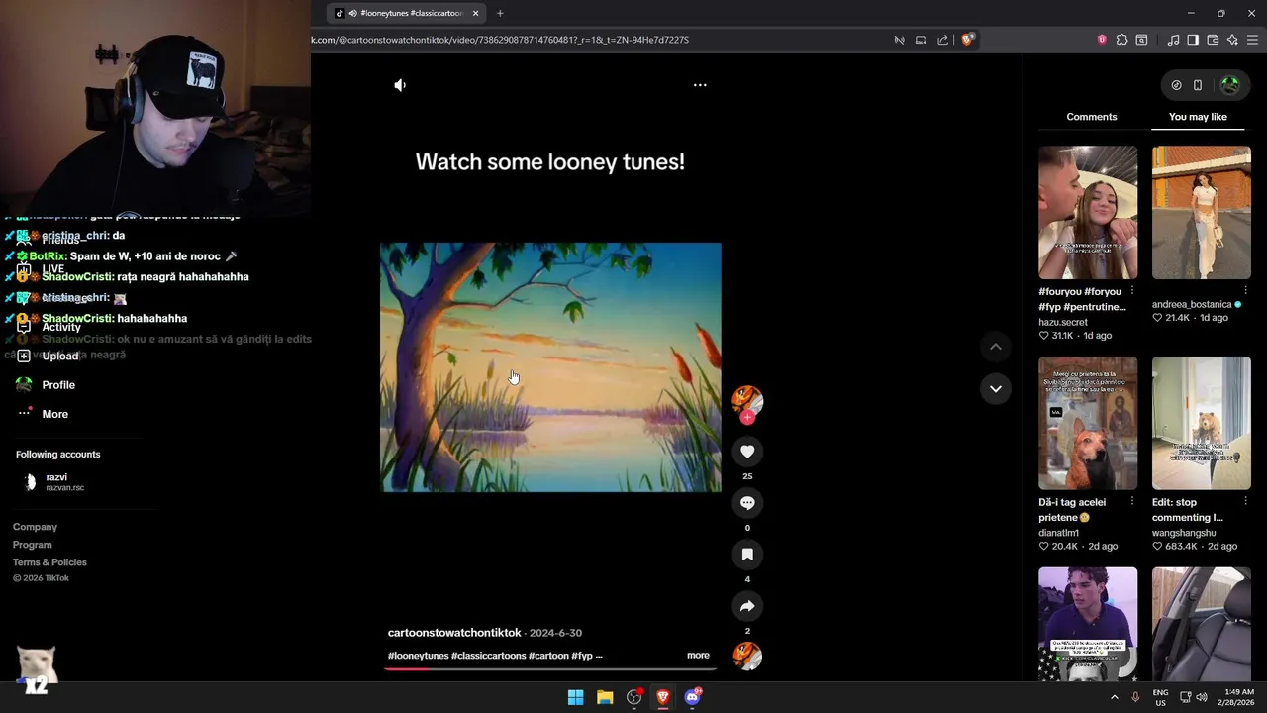Seek along the video progress bar
The width and height of the screenshot is (1267, 713).
(550, 668)
